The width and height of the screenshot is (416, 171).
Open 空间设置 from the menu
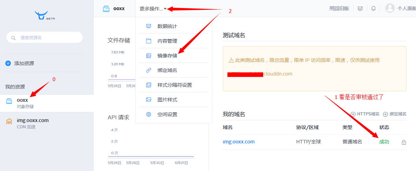coord(167,114)
